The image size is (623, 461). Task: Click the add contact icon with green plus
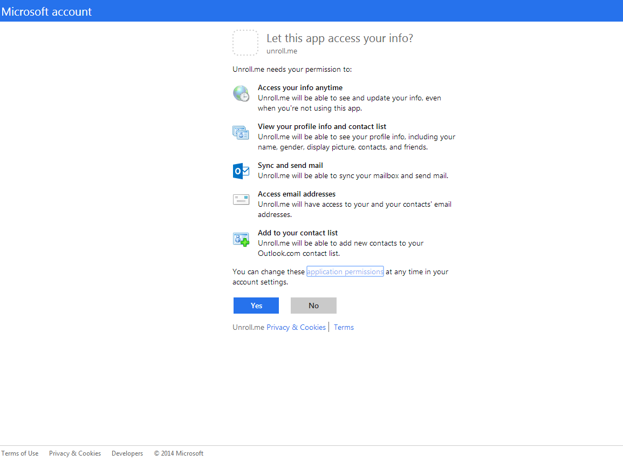[x=241, y=239]
